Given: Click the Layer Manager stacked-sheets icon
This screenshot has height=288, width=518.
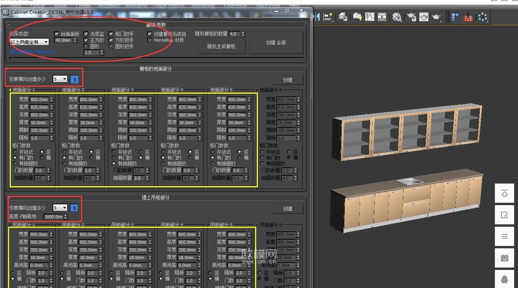Looking at the screenshot, I should 342,17.
